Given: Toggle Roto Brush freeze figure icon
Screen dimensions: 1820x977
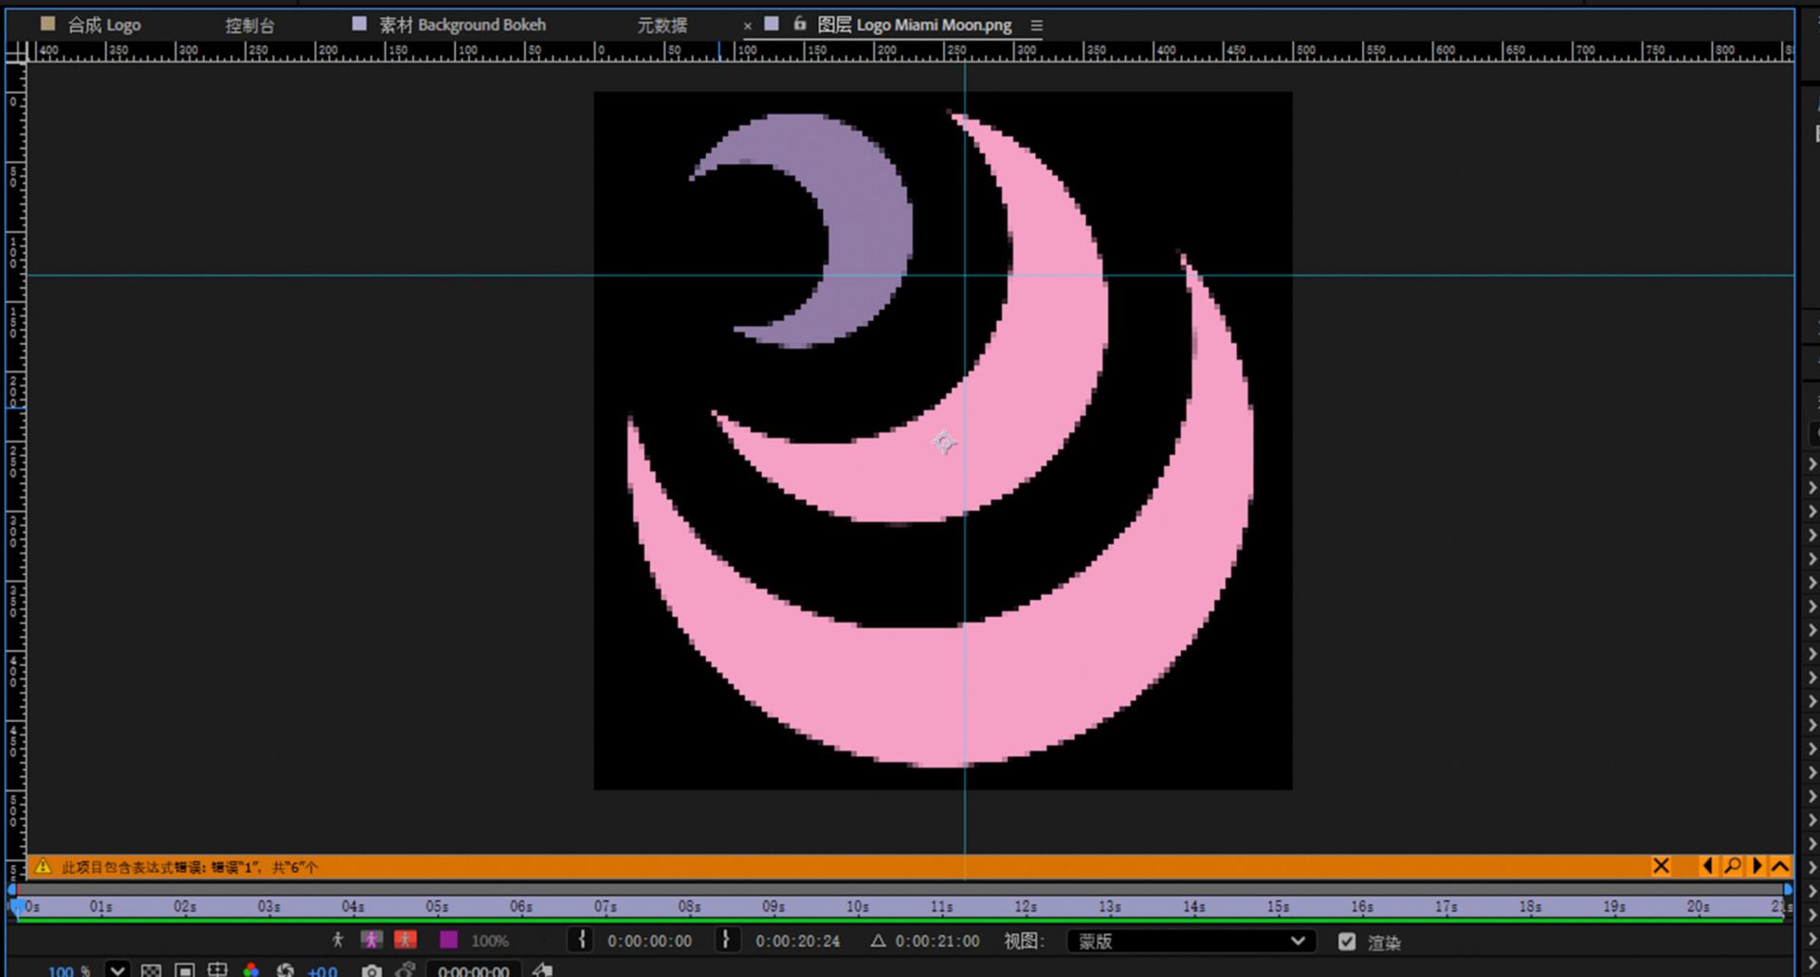Looking at the screenshot, I should tap(337, 940).
